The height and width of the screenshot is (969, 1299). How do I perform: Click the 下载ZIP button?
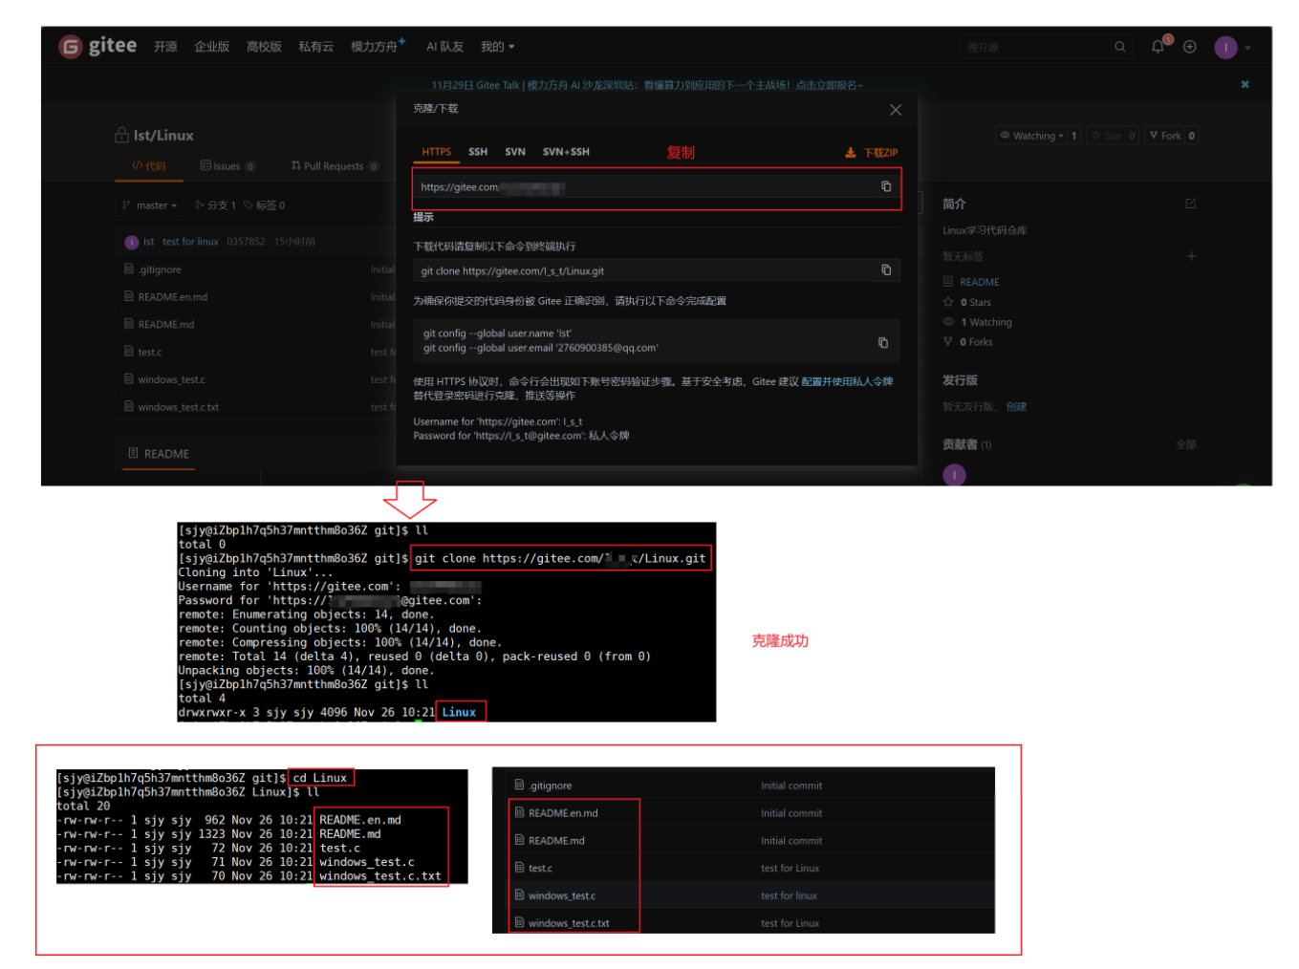[872, 153]
